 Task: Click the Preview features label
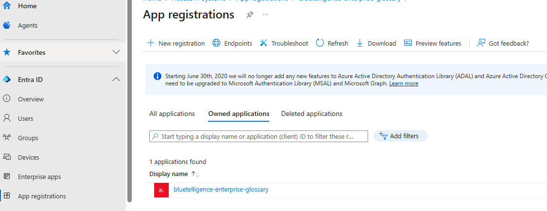(439, 44)
